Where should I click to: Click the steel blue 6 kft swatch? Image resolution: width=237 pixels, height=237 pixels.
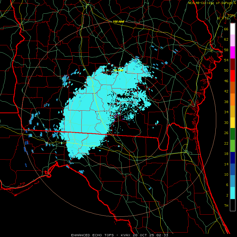pyautogui.click(x=233, y=181)
